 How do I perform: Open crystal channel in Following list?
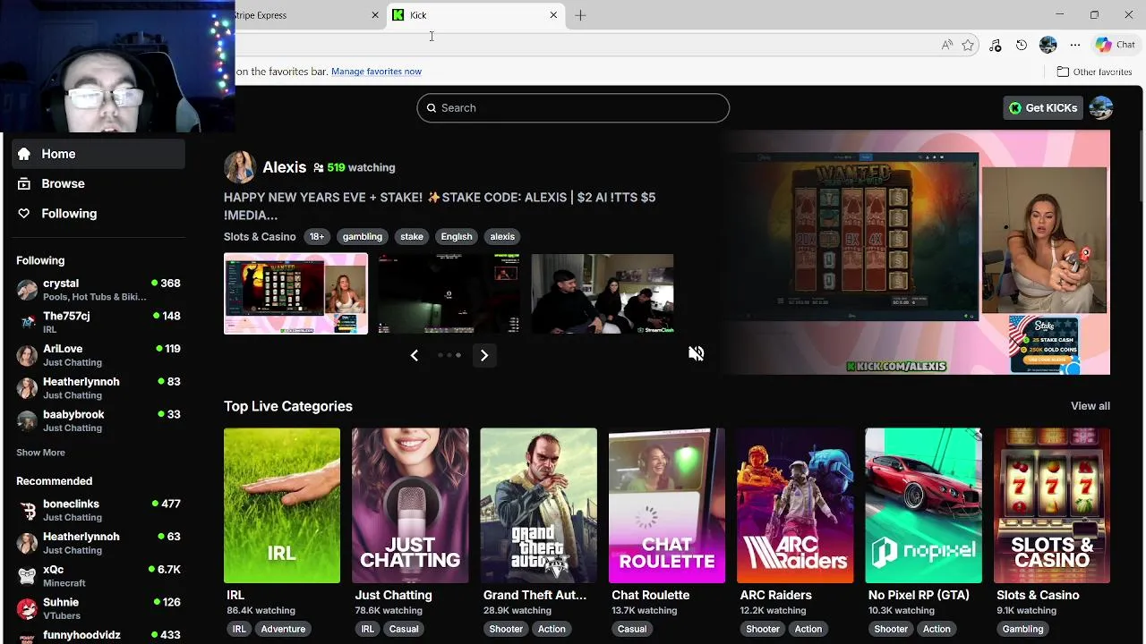[x=98, y=290]
